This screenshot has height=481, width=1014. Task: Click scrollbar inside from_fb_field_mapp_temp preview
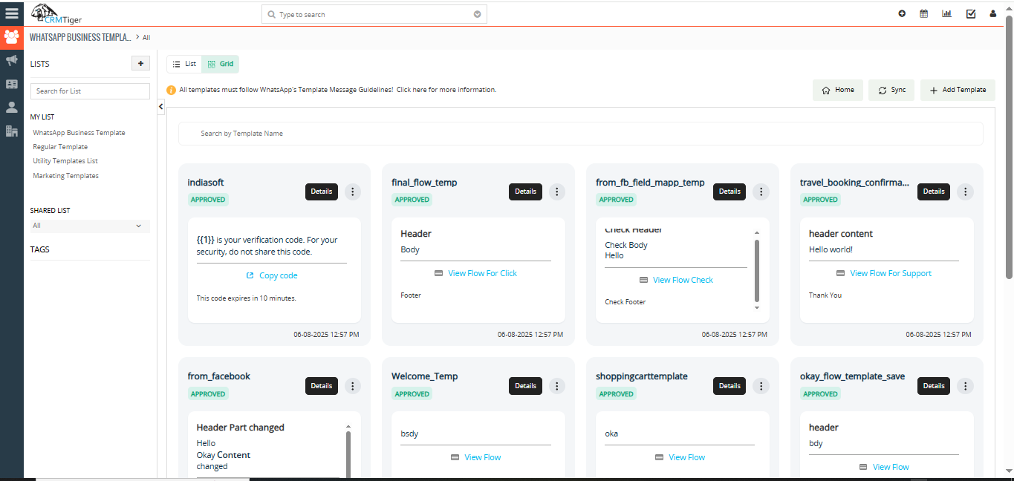[757, 270]
